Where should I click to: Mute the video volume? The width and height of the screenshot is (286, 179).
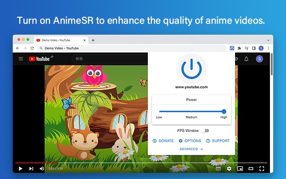coord(42,168)
